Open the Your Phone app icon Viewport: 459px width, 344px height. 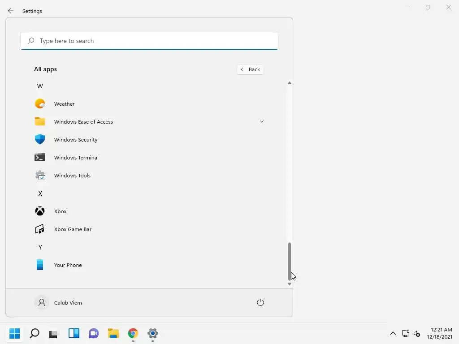[40, 265]
